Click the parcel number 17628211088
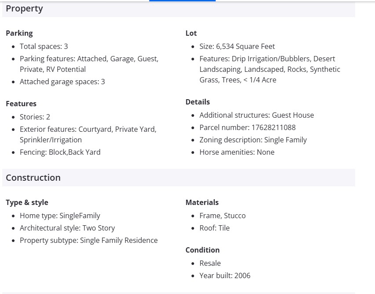 tap(273, 127)
